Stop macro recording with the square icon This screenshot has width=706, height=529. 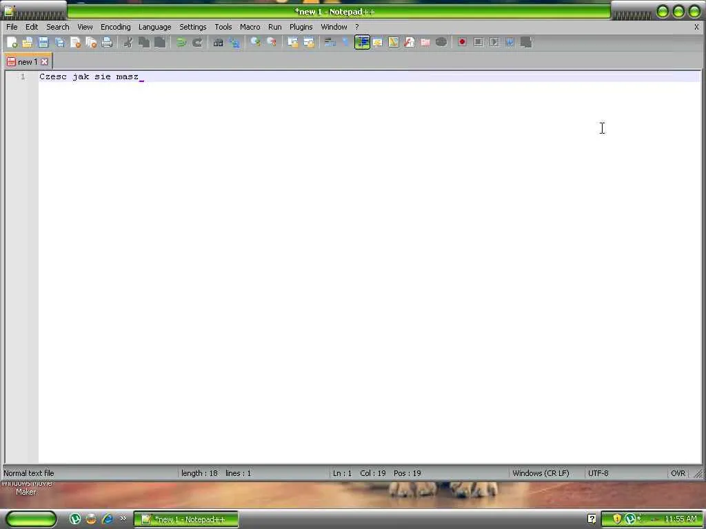pyautogui.click(x=478, y=42)
